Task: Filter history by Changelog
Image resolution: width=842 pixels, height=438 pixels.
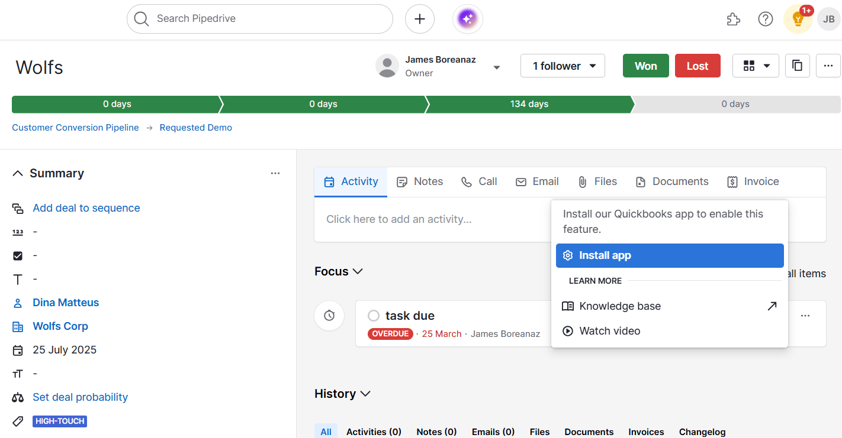Action: point(702,431)
